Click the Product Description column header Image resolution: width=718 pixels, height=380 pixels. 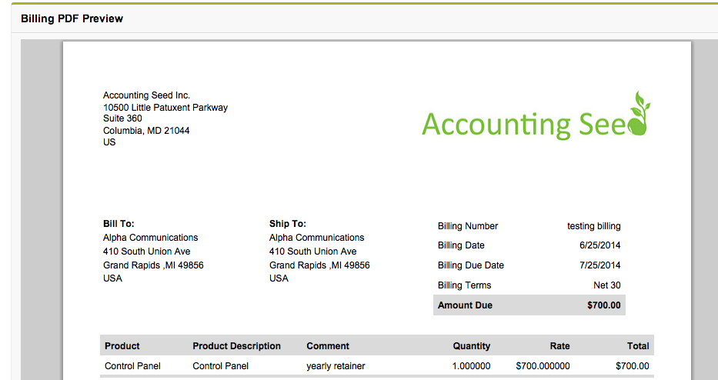point(236,346)
